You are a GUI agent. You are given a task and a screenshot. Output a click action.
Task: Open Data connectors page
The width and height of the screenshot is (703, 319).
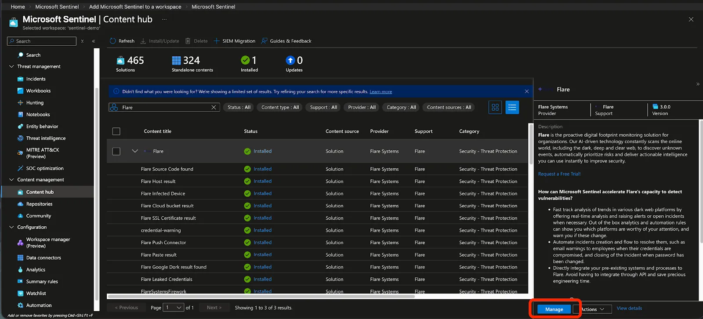click(x=43, y=258)
